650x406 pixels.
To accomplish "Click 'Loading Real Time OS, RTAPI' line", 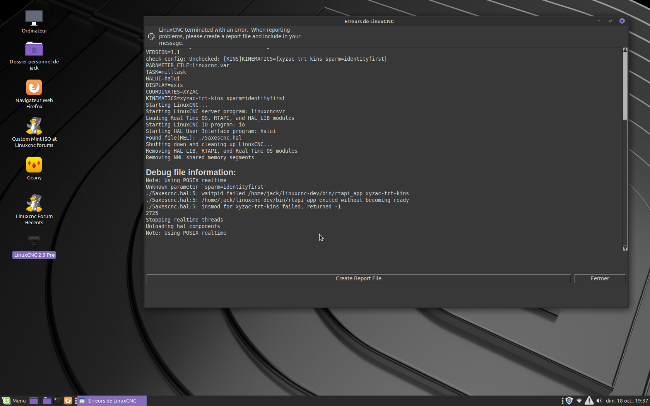I will coord(220,118).
